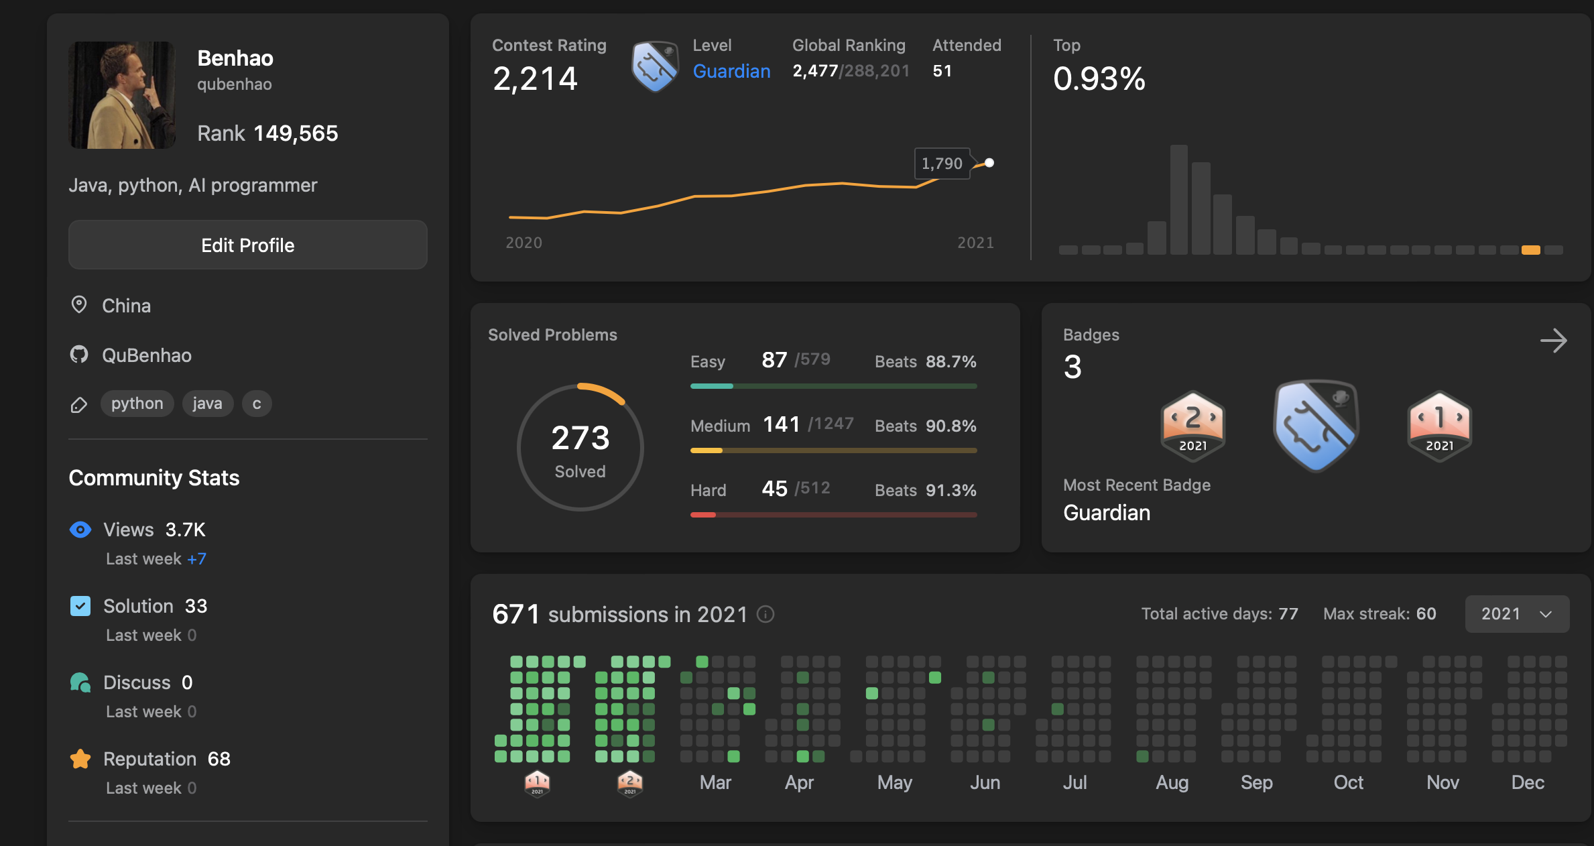The width and height of the screenshot is (1594, 846).
Task: Click the large Guardian badge in Badges panel
Action: coord(1316,426)
